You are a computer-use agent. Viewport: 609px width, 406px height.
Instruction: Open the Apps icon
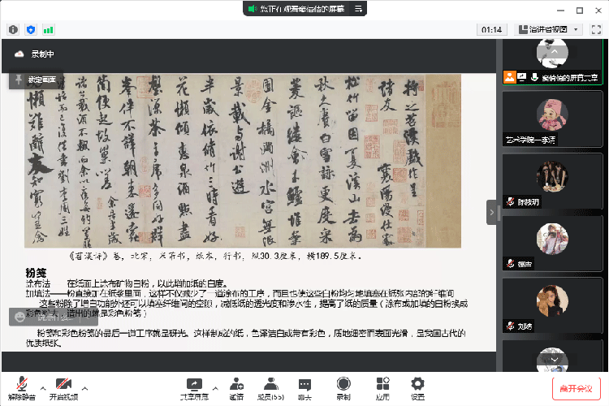[382, 387]
